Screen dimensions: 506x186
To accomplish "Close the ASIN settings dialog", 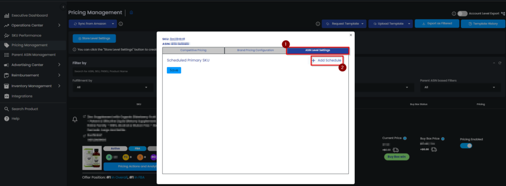I will point(351,35).
